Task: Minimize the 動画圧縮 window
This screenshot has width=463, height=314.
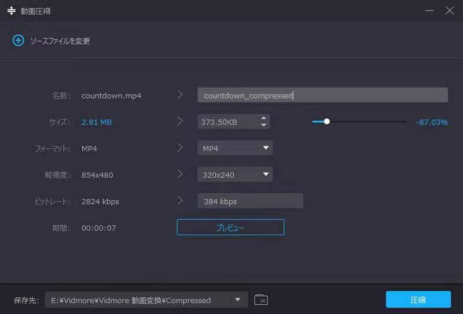Action: point(429,10)
